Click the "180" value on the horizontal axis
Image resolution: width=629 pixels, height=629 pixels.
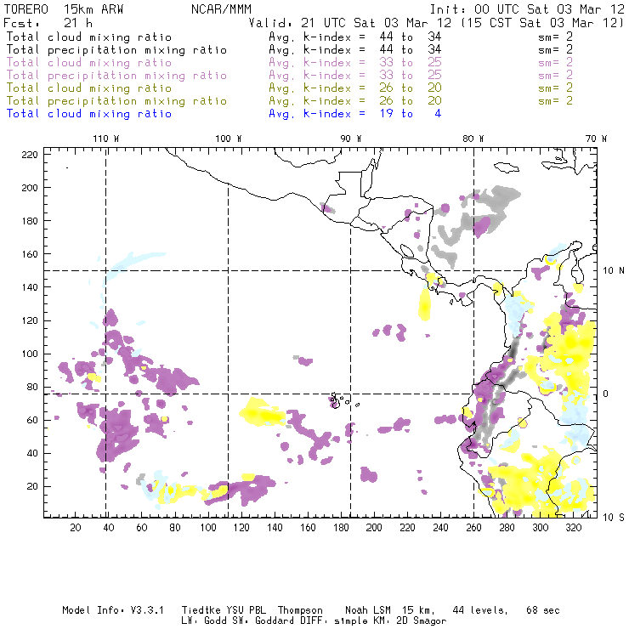point(341,528)
